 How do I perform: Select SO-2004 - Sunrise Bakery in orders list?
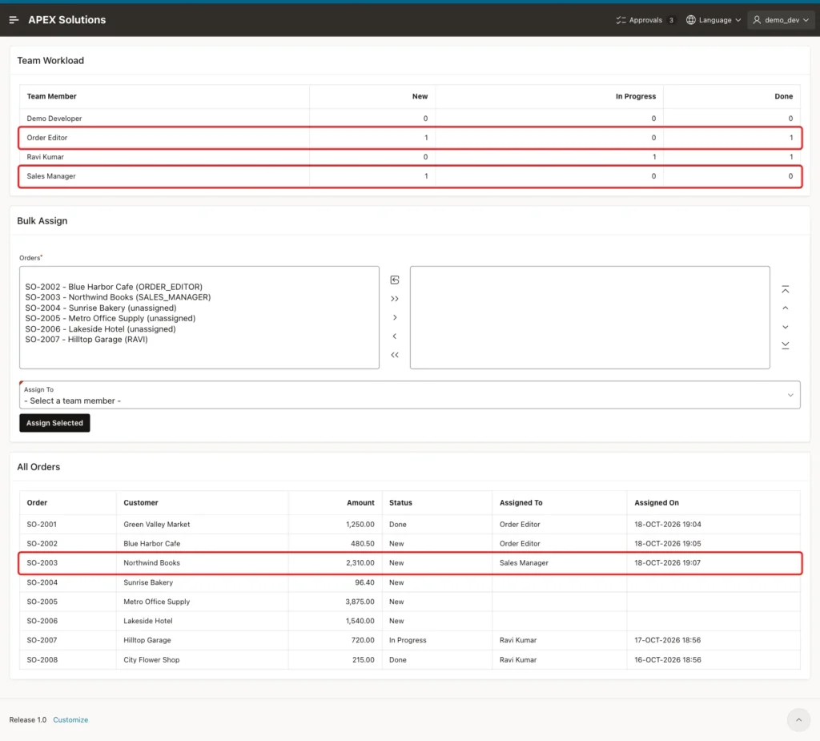[x=100, y=308]
